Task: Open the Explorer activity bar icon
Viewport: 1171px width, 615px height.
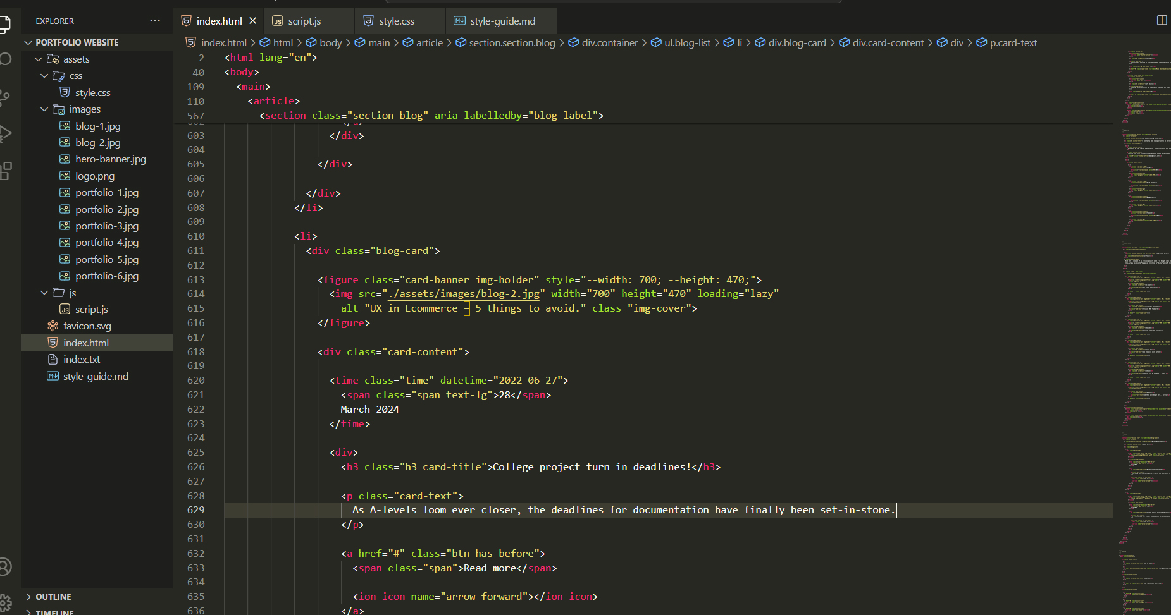Action: click(x=4, y=24)
